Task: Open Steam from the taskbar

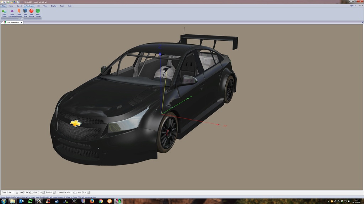Action: (x=57, y=201)
